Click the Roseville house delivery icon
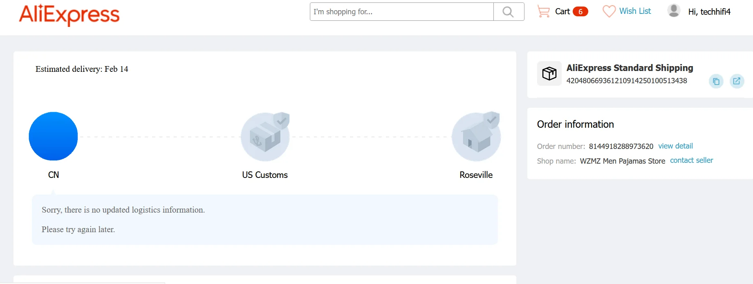 pos(476,137)
